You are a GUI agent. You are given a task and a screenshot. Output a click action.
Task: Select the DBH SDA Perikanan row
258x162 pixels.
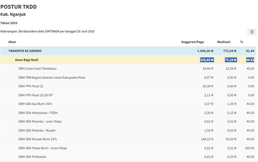pyautogui.click(x=32, y=157)
